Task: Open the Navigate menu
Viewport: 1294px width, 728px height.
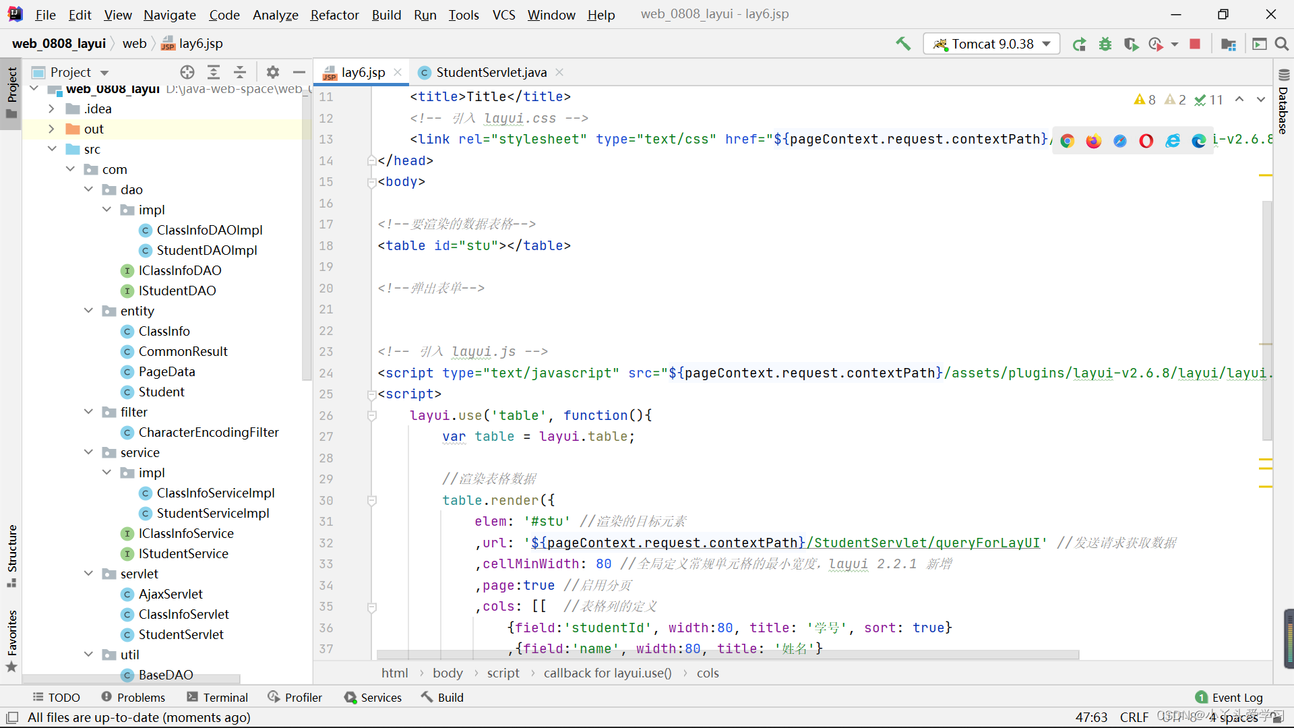Action: [x=170, y=14]
